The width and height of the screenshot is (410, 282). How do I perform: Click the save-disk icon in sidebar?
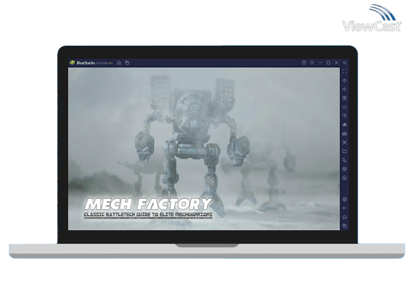click(x=345, y=134)
